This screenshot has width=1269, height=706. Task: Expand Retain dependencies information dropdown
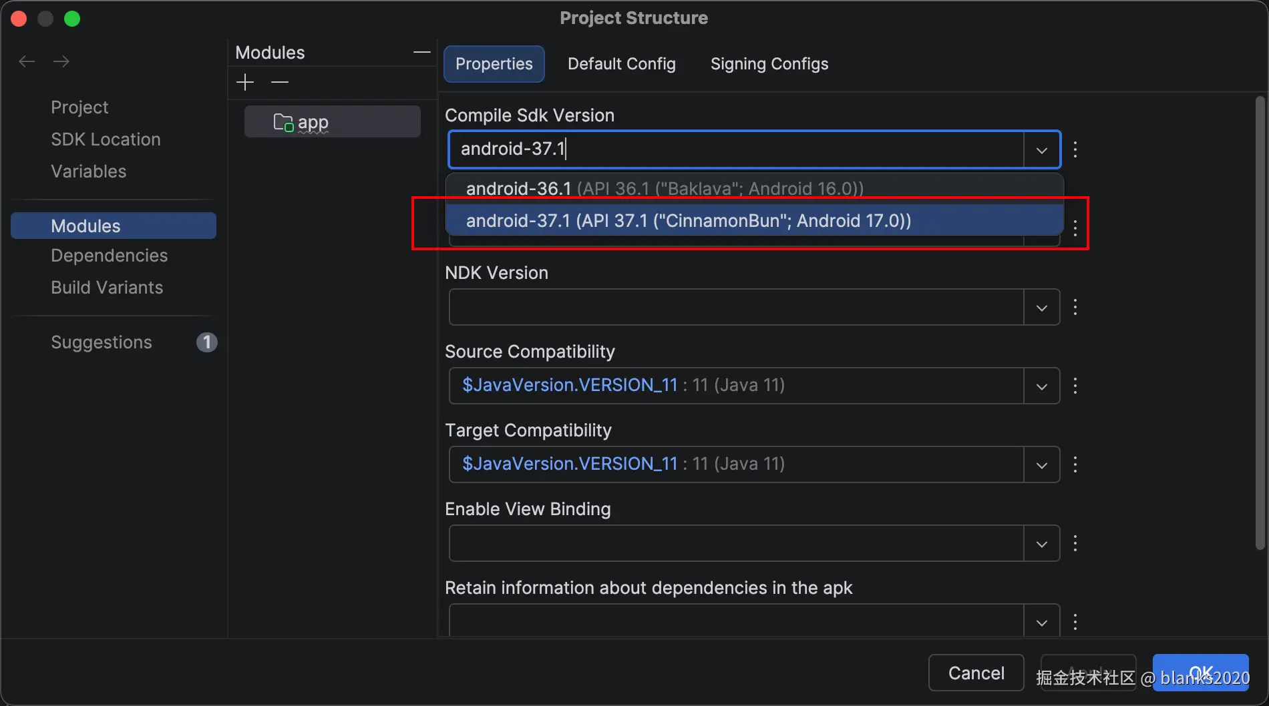click(x=1041, y=622)
